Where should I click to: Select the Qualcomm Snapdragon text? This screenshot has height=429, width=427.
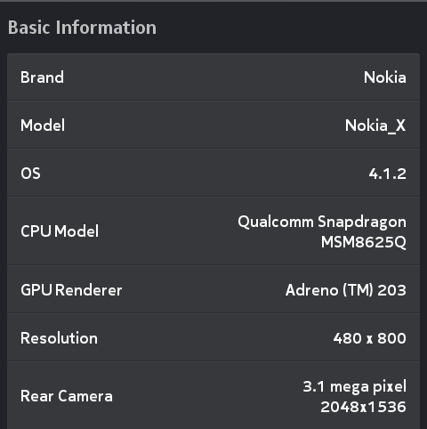pos(322,222)
